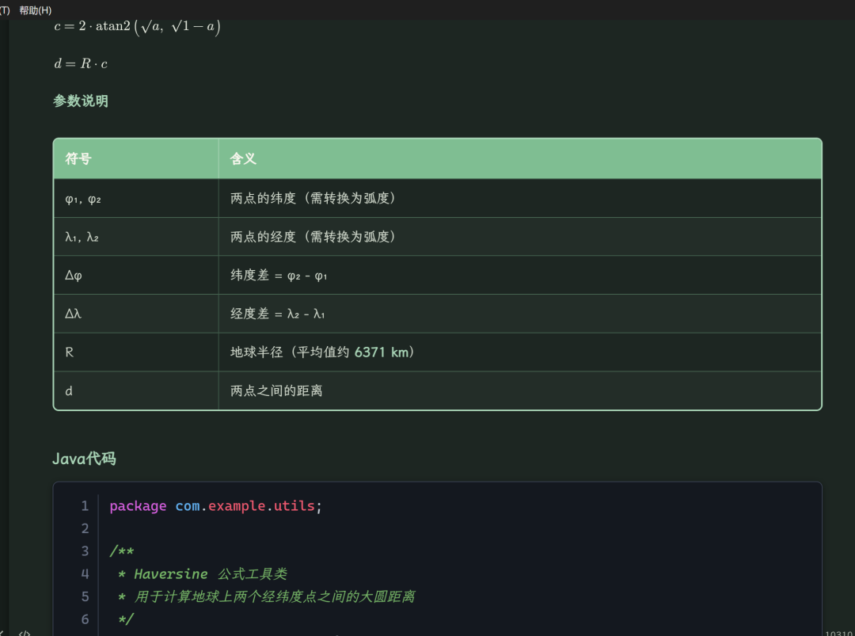
Task: Open the 帮助(H) menu
Action: [36, 10]
